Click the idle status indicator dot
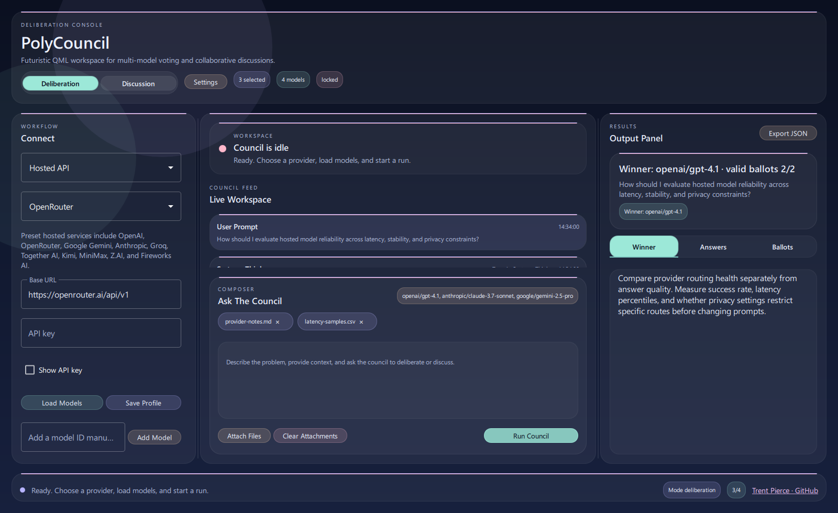Image resolution: width=838 pixels, height=513 pixels. click(223, 149)
